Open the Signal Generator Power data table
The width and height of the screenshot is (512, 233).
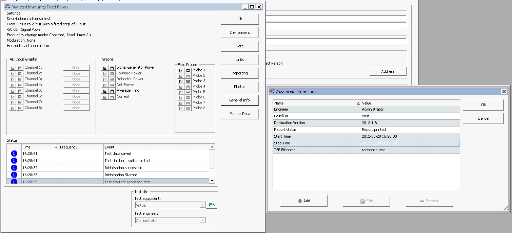pyautogui.click(x=112, y=68)
